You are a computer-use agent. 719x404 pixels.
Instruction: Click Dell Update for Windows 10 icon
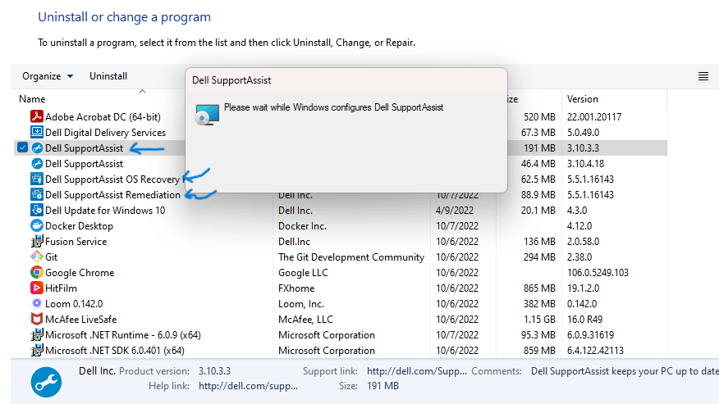click(x=37, y=211)
